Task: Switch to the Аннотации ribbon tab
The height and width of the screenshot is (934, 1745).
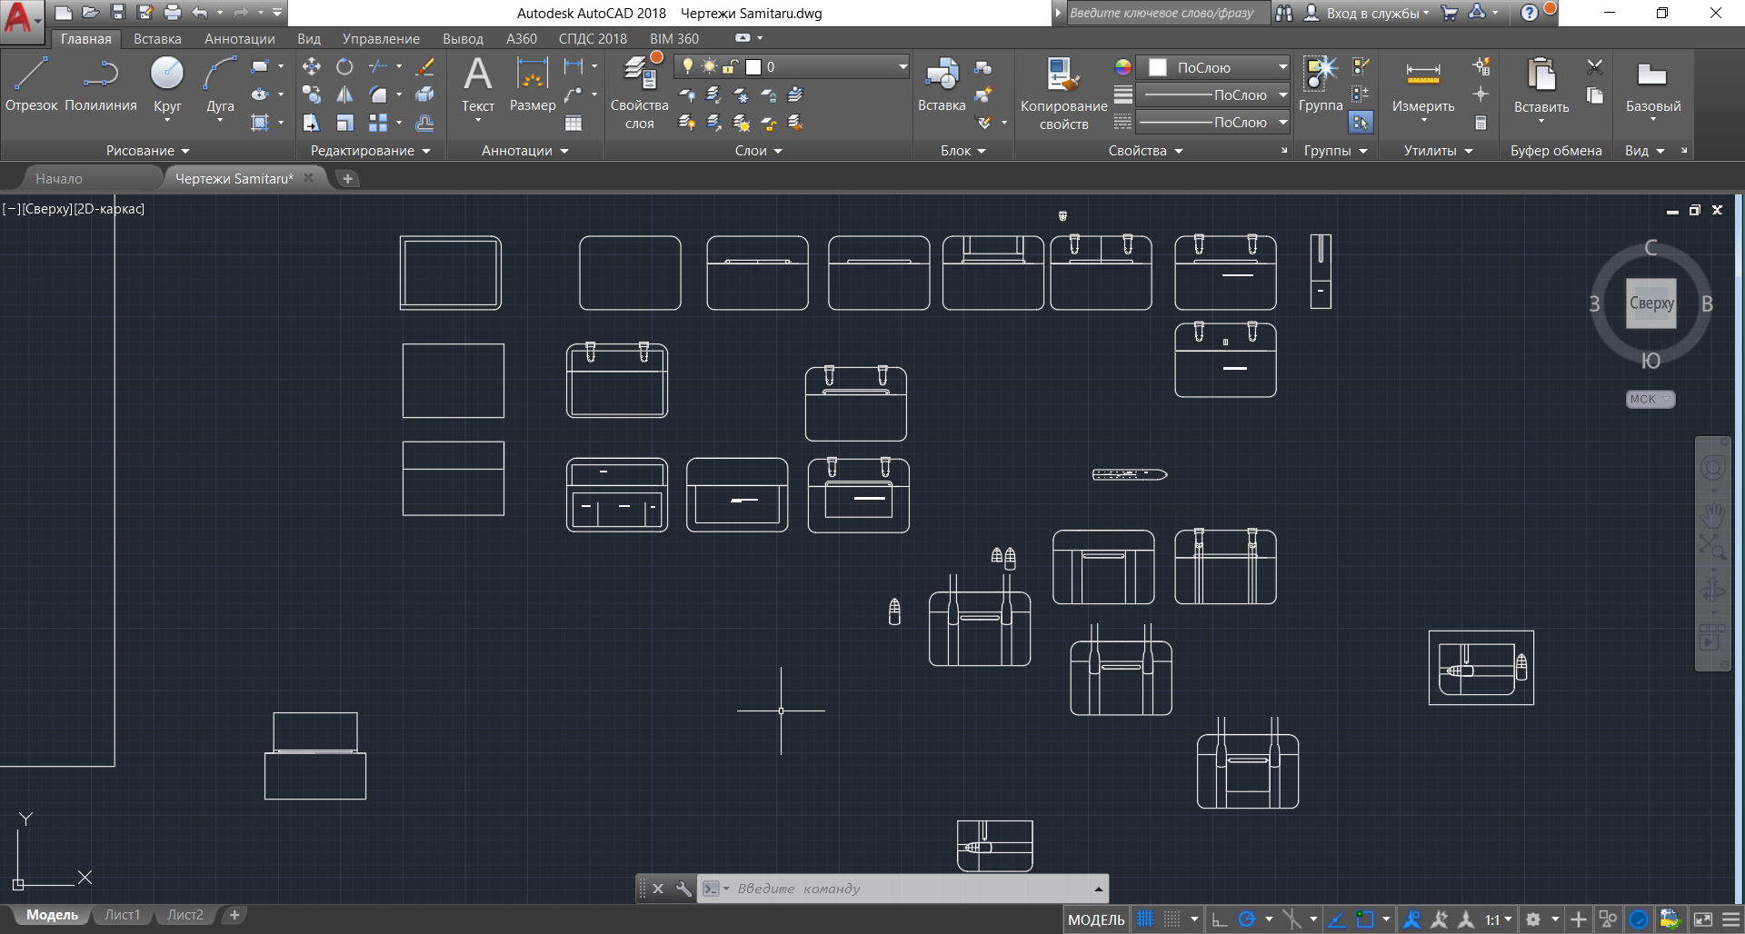Action: (240, 39)
